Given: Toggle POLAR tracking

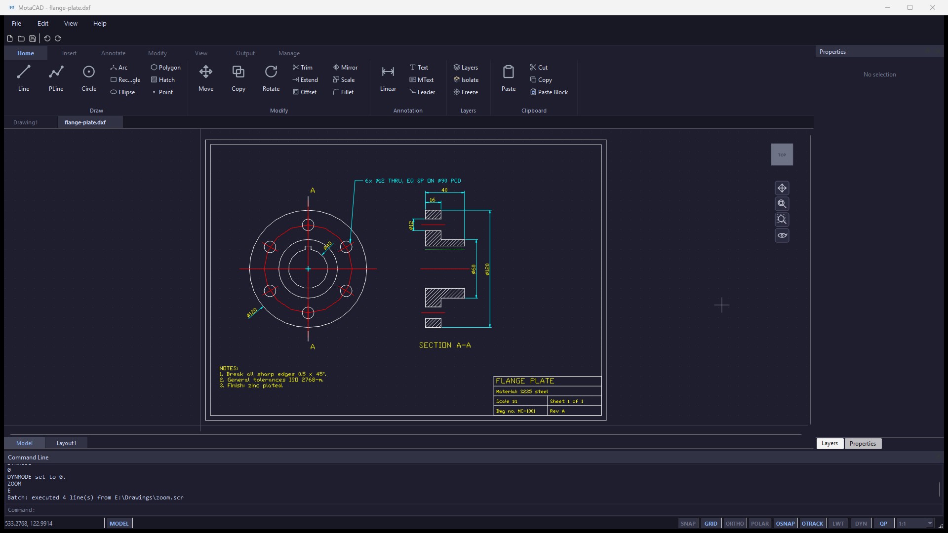Looking at the screenshot, I should tap(760, 524).
